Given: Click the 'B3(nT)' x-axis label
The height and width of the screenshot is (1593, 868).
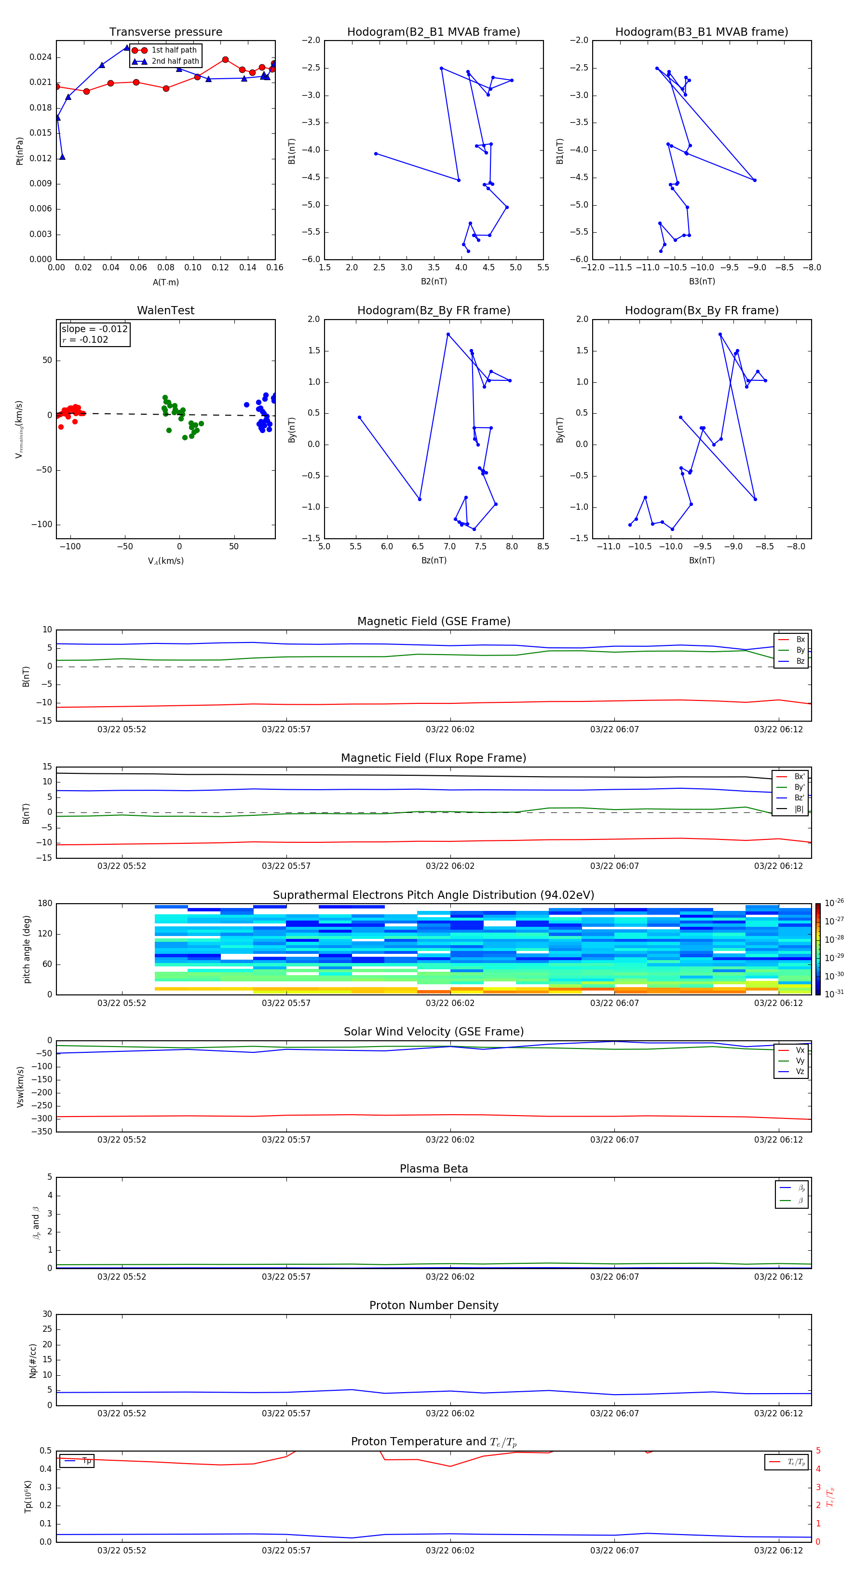Looking at the screenshot, I should [x=702, y=281].
